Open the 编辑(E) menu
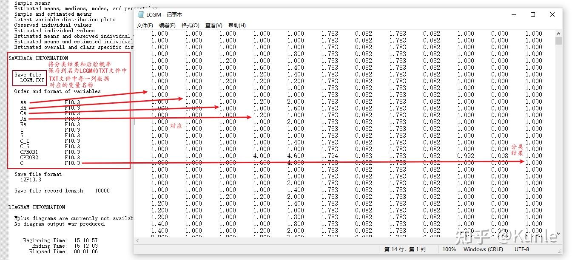Screen dimensions: 572x260 [168, 25]
